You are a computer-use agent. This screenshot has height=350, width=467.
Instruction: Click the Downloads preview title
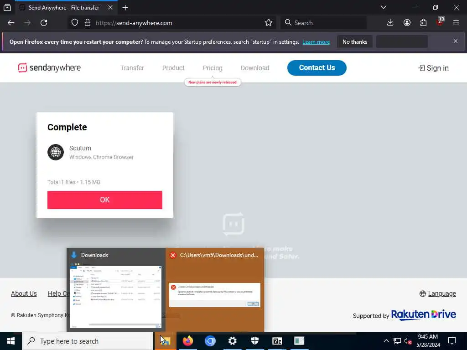tap(94, 255)
